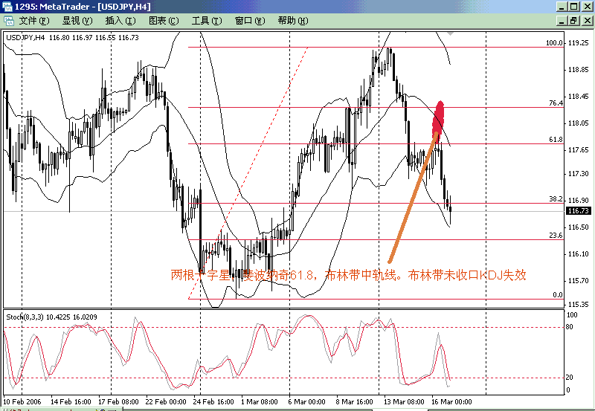Screen dimensions: 595x411
Task: Click the MetaTrader icon in title bar
Action: click(7, 7)
